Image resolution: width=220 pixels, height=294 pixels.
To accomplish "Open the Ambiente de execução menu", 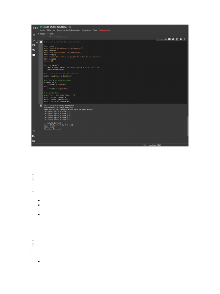I will (x=72, y=30).
